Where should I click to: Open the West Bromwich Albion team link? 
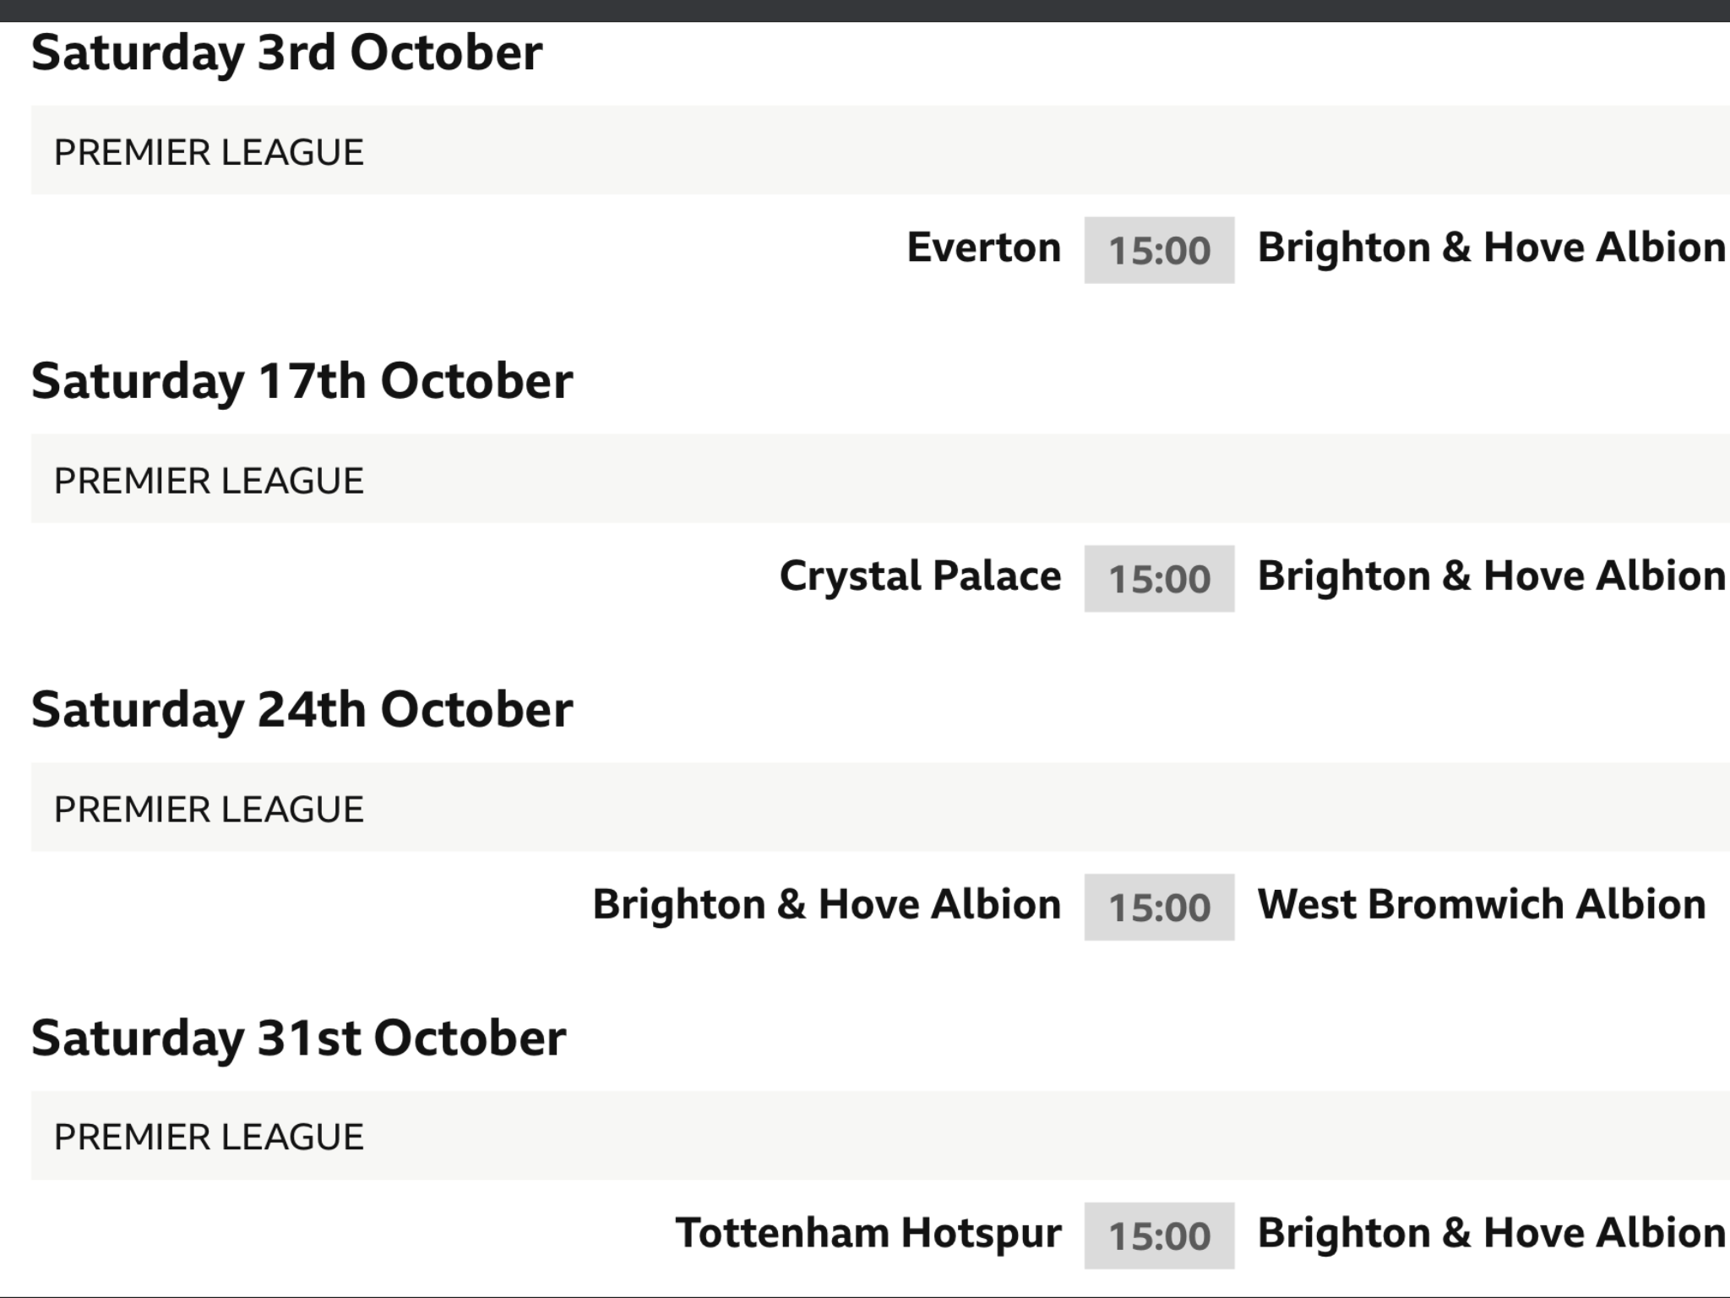pos(1482,905)
